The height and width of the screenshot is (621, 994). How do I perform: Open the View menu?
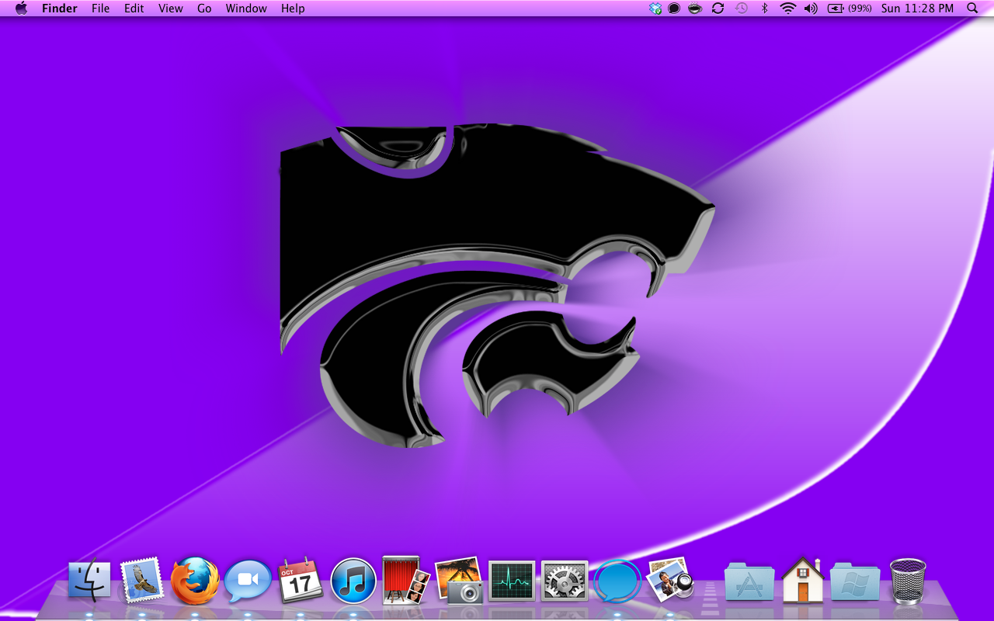coord(171,9)
